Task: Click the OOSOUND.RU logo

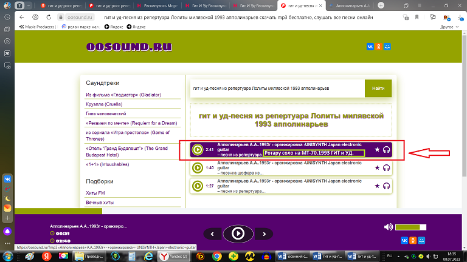Action: tap(129, 47)
